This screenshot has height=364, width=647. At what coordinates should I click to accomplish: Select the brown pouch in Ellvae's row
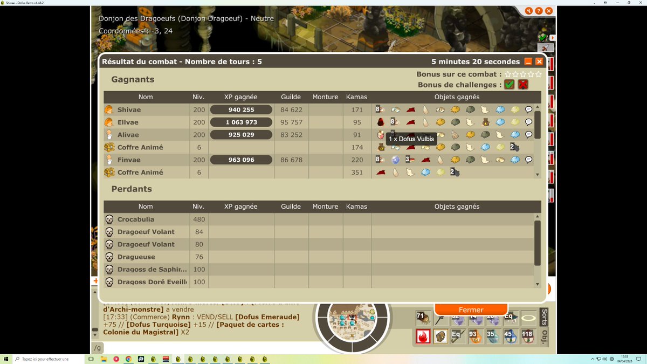tap(485, 122)
